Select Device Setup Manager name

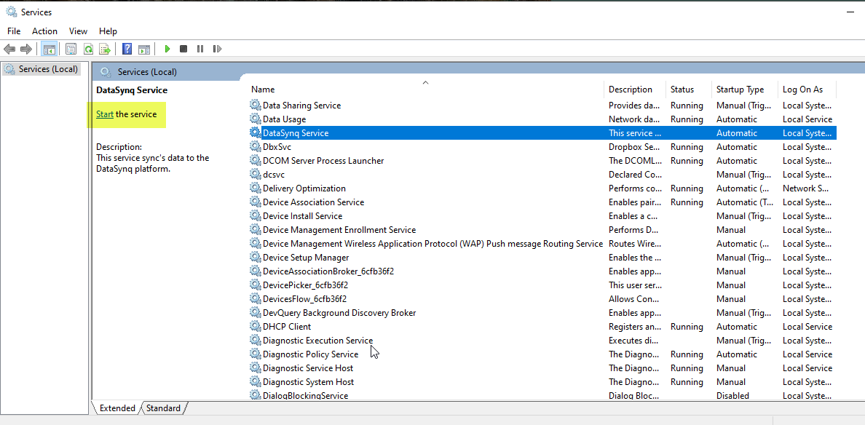click(306, 258)
